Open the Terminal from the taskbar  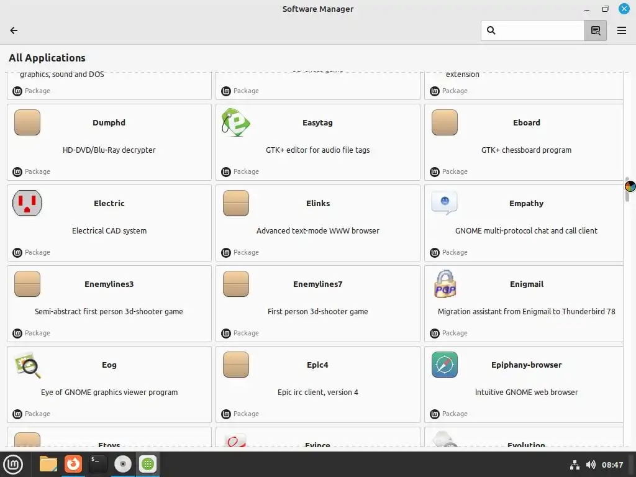click(x=98, y=464)
